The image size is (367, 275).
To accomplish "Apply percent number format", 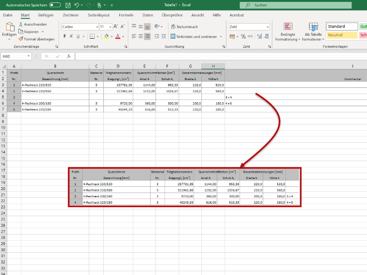I will click(x=243, y=37).
